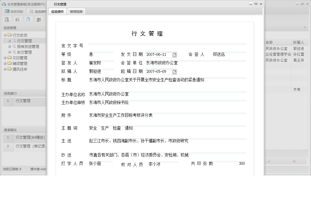
Task: Click the red X cancel button
Action: [294, 161]
